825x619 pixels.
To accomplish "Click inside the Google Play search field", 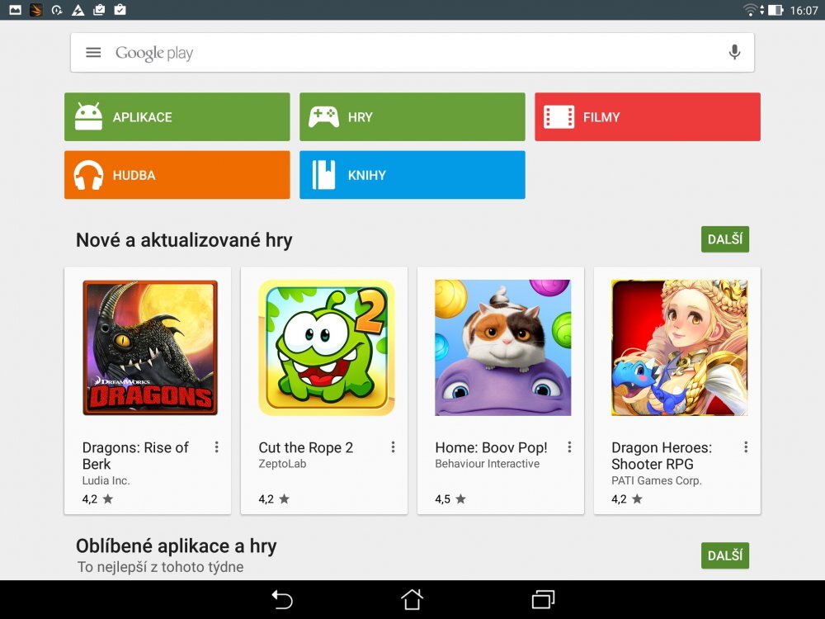I will pyautogui.click(x=371, y=51).
